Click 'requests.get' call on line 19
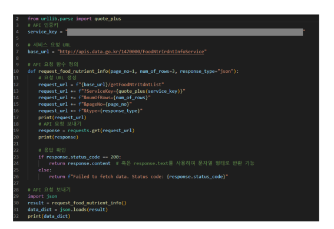Viewport: 334px width, 229px height. [x=84, y=130]
